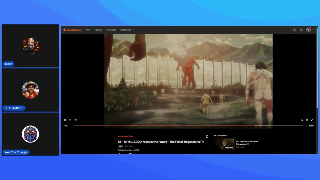Open E2 - That Day episode title link

[247, 143]
